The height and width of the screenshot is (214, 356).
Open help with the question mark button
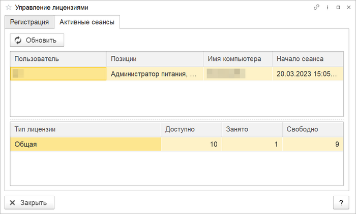[x=341, y=202]
